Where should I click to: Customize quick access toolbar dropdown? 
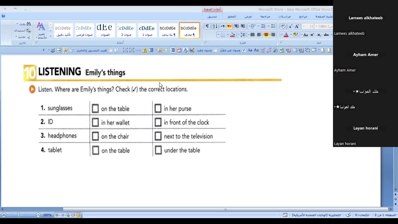click(43, 50)
